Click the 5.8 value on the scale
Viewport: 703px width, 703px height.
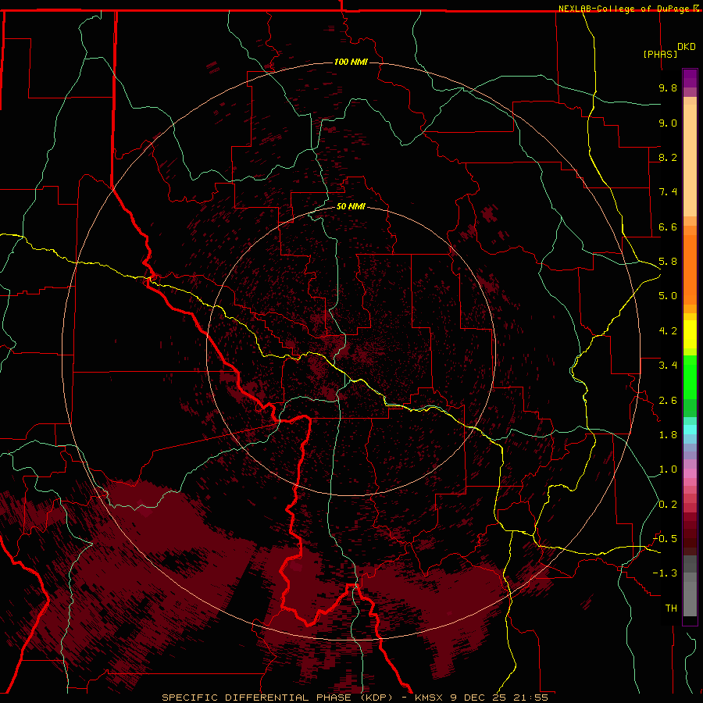tap(668, 262)
